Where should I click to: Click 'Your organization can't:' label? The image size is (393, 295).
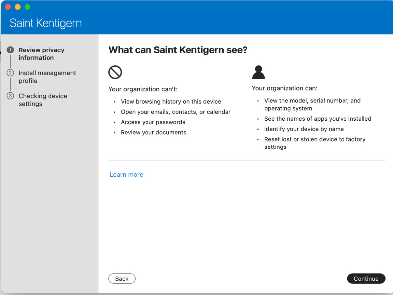point(143,89)
